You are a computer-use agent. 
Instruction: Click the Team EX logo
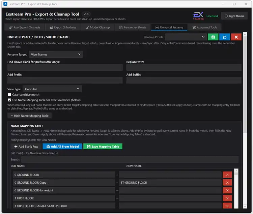coord(198,16)
